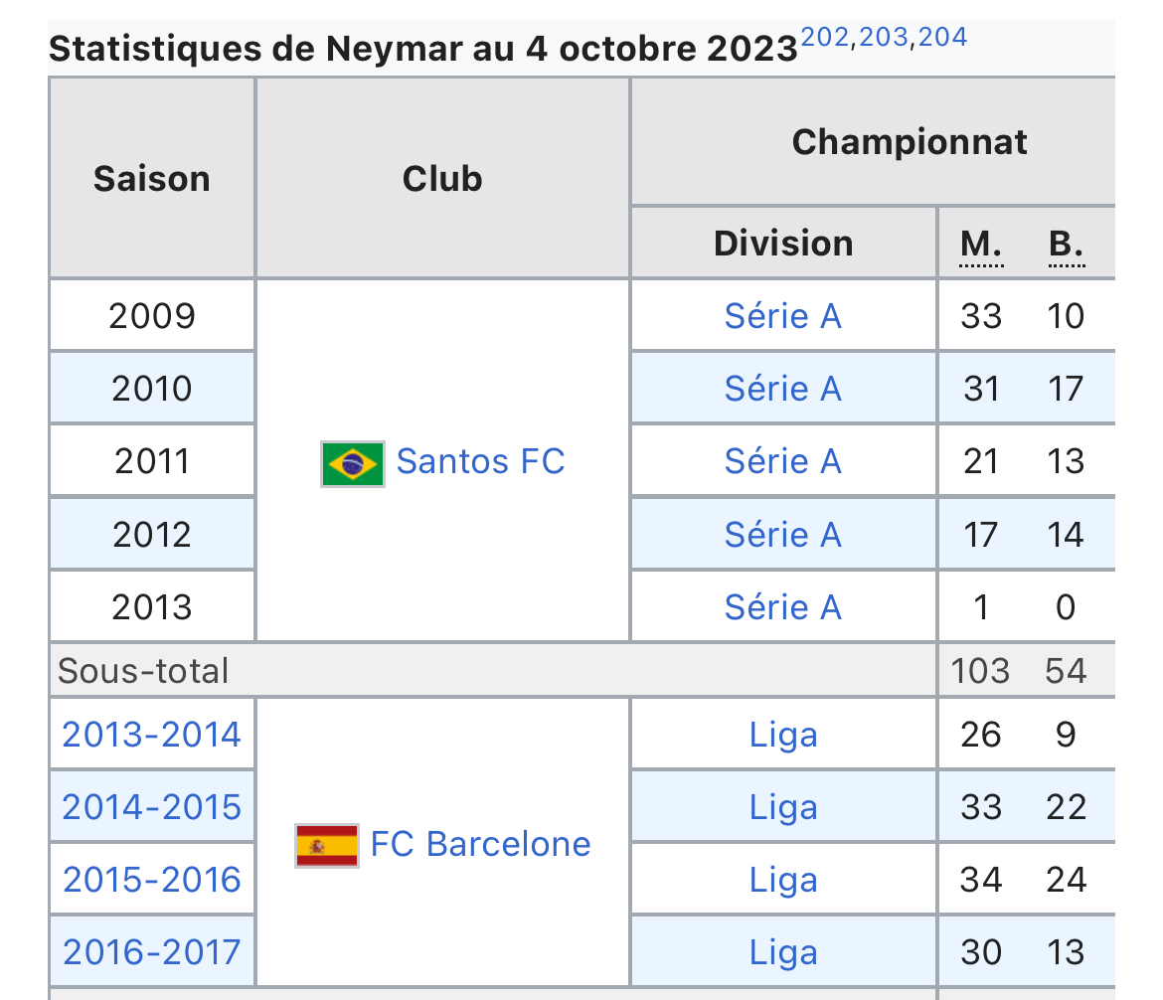
Task: Click the B. column abbreviation header
Action: click(1067, 245)
